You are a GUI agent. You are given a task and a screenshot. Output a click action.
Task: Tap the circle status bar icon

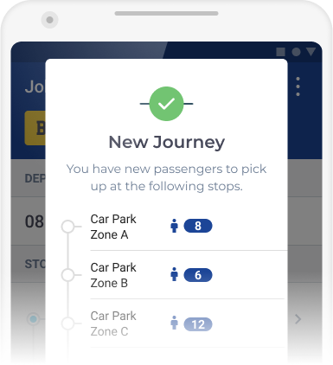296,52
